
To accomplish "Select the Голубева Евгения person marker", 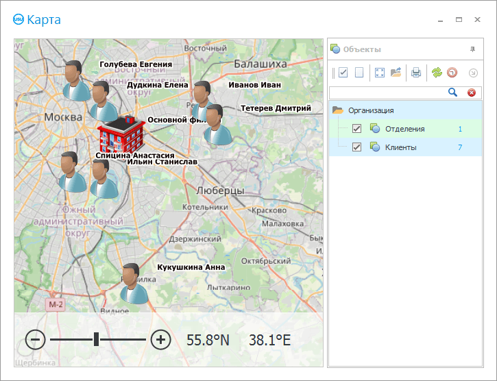I will click(75, 80).
